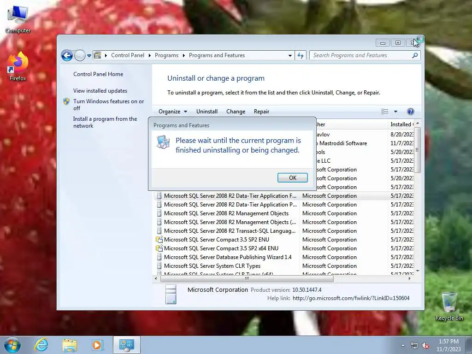Click the greyed Forward navigation button
Image resolution: width=472 pixels, height=354 pixels.
click(80, 55)
